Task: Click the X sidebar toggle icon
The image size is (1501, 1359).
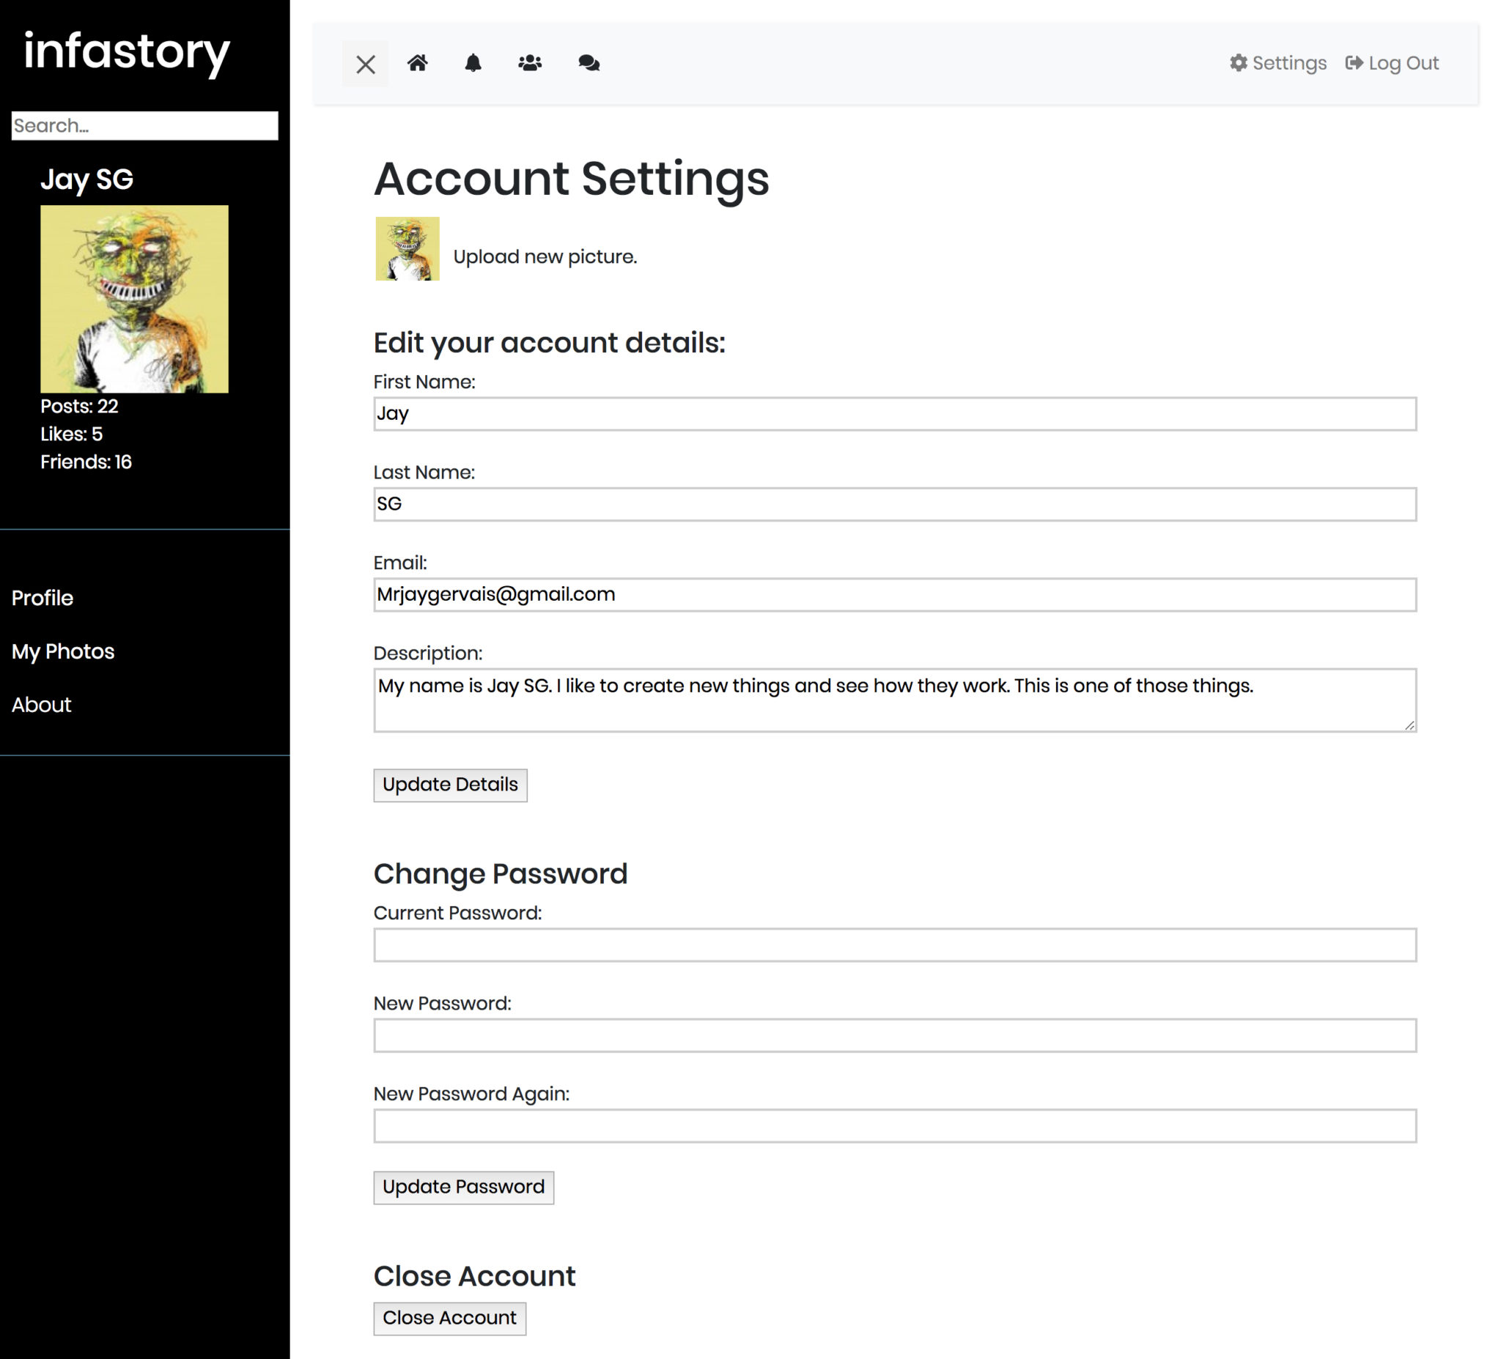Action: [x=365, y=64]
